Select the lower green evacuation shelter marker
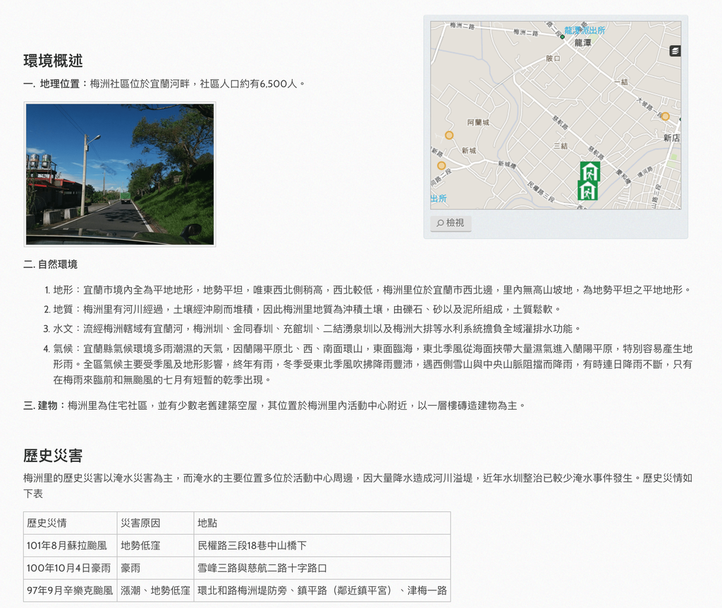This screenshot has width=722, height=608. pyautogui.click(x=587, y=190)
